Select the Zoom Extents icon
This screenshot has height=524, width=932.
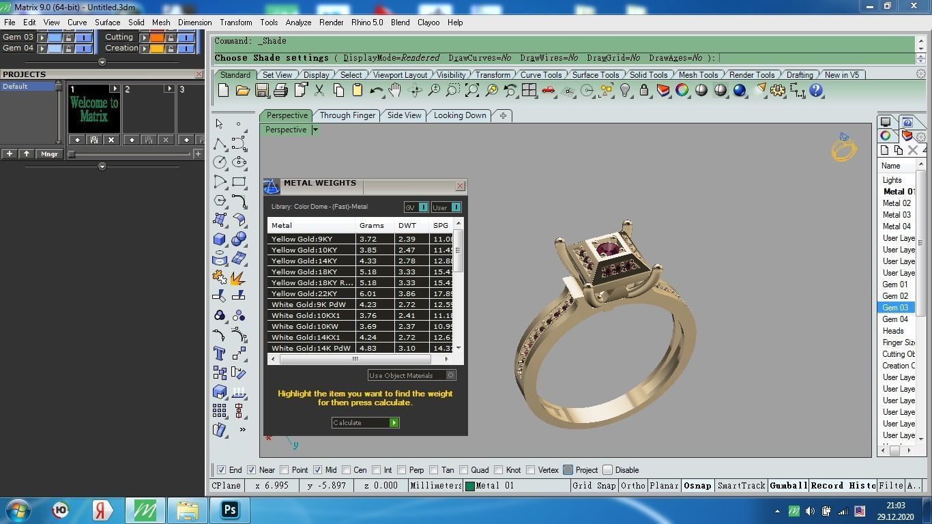472,90
